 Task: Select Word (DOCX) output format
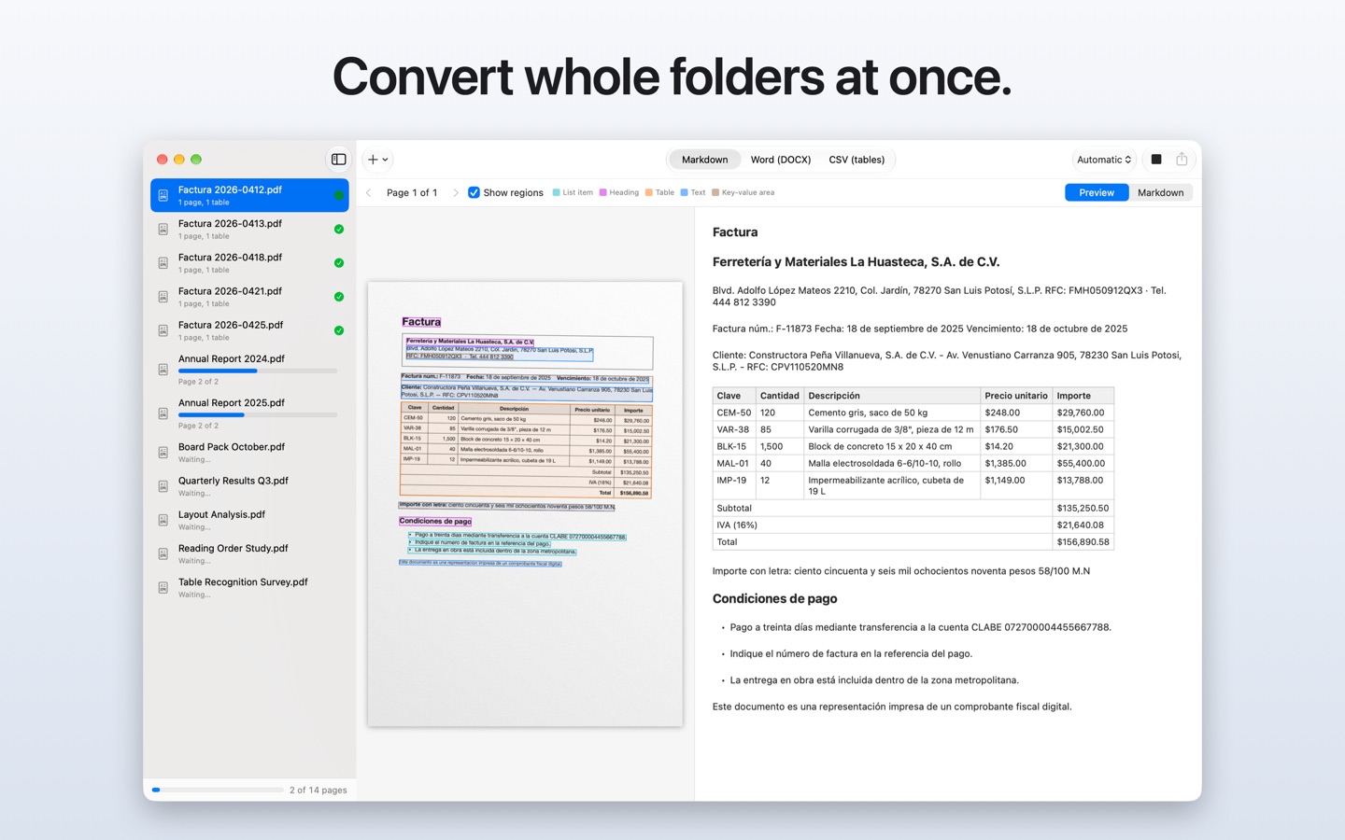click(x=781, y=160)
